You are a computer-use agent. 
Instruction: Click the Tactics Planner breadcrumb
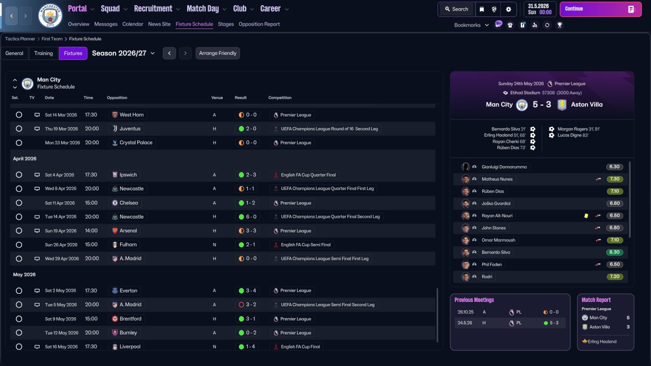(x=20, y=39)
